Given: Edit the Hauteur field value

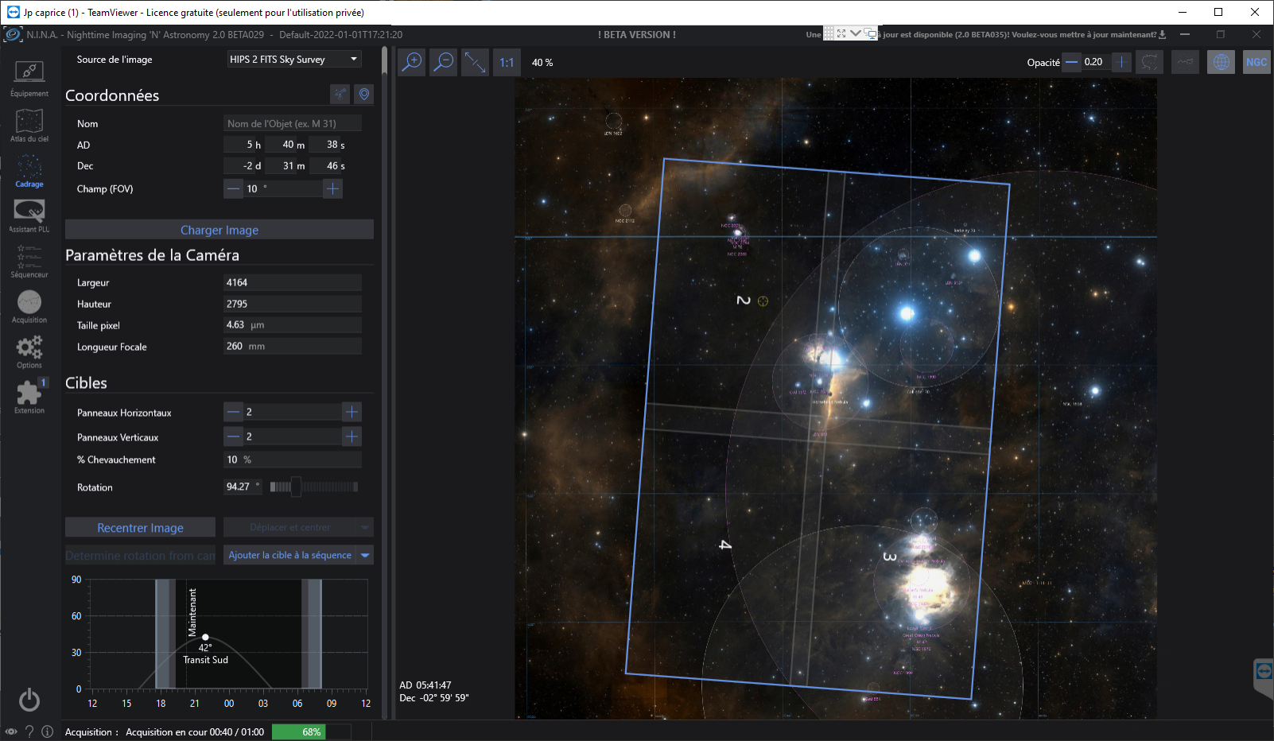Looking at the screenshot, I should [293, 304].
